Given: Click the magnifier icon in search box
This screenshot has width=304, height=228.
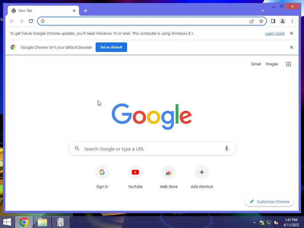Looking at the screenshot, I should pos(77,148).
